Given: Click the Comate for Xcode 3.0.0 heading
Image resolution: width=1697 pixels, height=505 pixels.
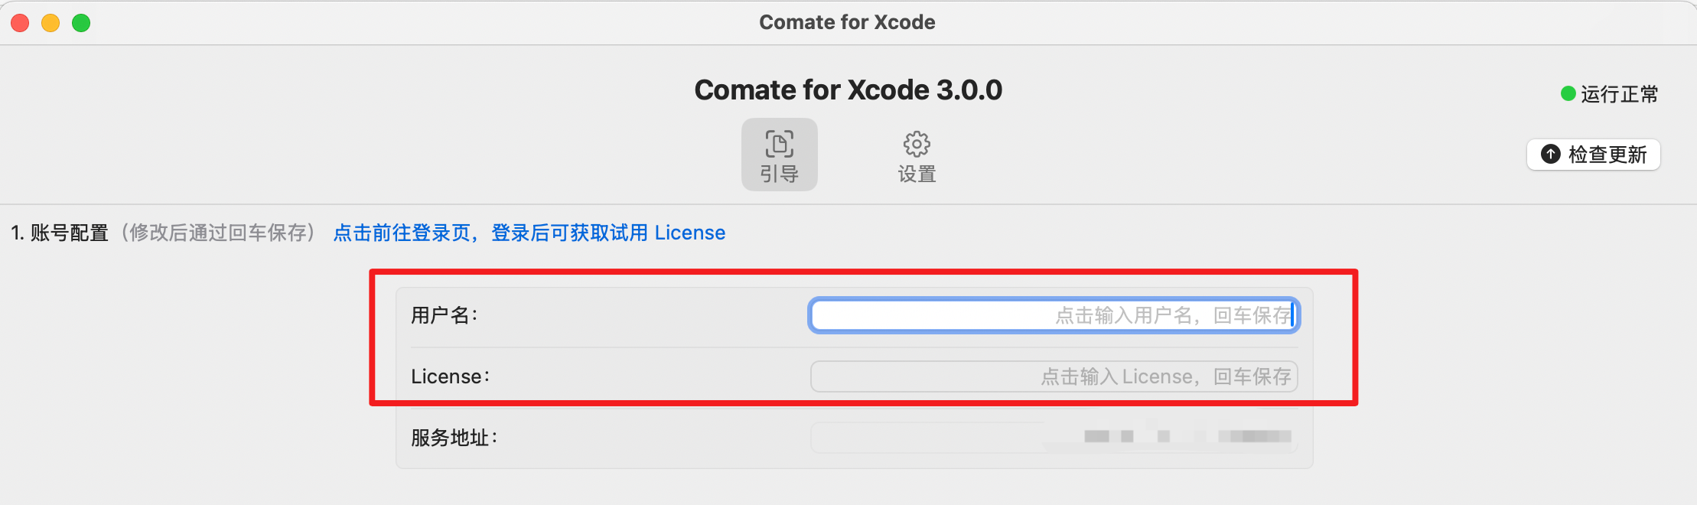Looking at the screenshot, I should tap(848, 90).
